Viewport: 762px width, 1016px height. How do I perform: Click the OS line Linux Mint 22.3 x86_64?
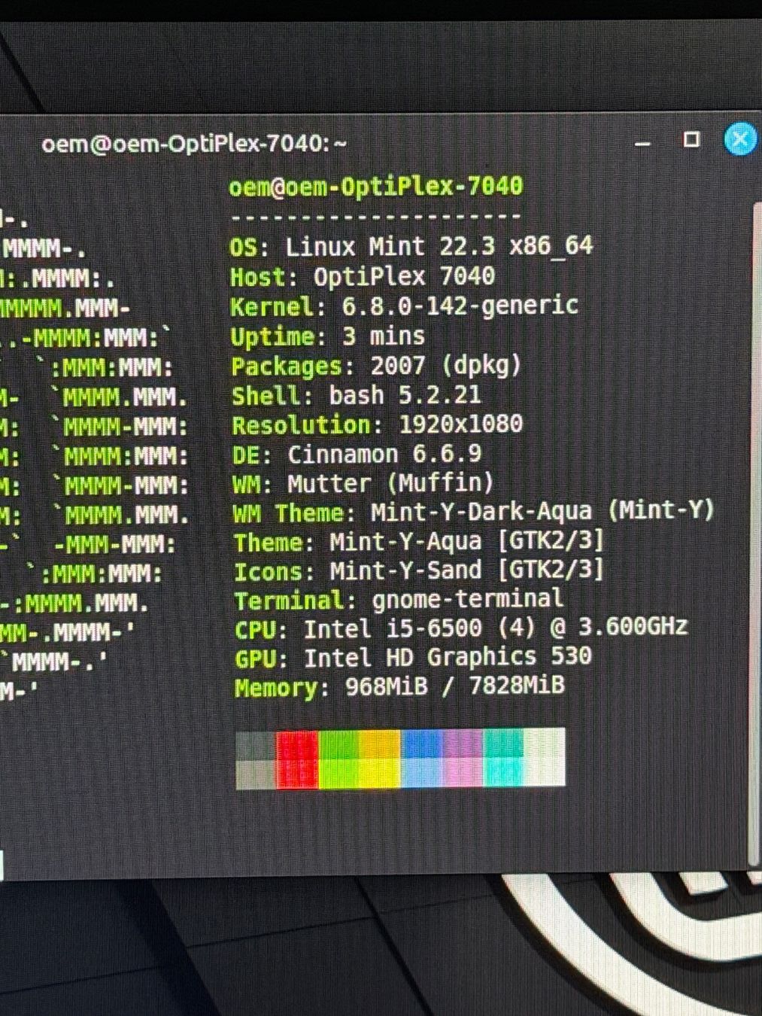pyautogui.click(x=411, y=246)
